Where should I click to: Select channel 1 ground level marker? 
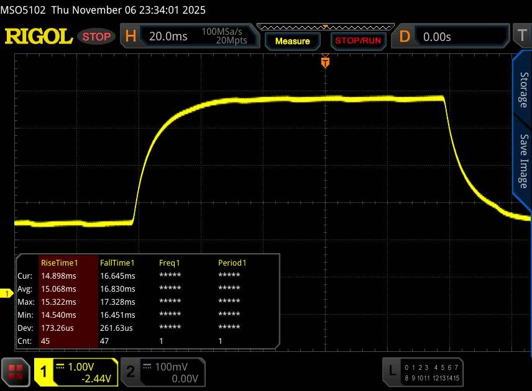pos(8,293)
